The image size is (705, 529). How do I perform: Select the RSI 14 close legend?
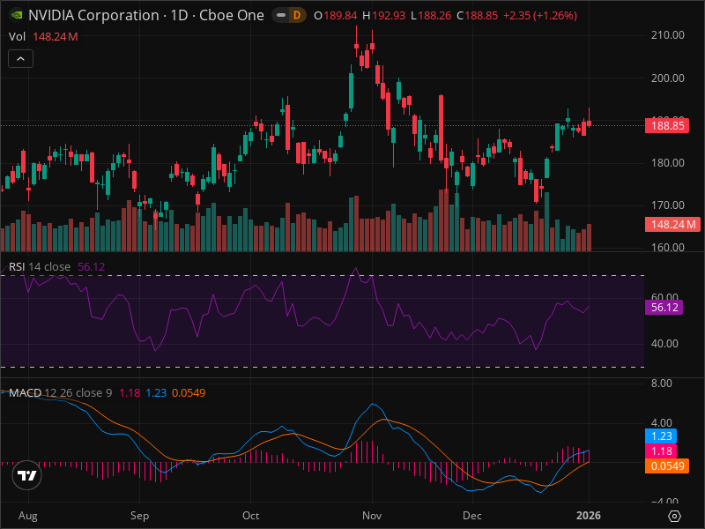[x=40, y=267]
